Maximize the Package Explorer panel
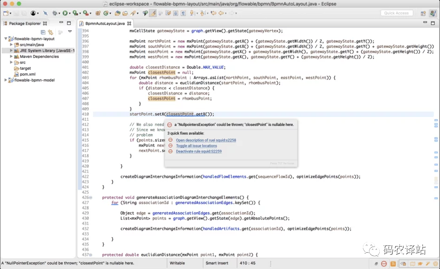 [x=69, y=23]
